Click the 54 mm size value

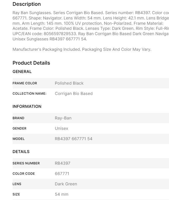point(62,194)
